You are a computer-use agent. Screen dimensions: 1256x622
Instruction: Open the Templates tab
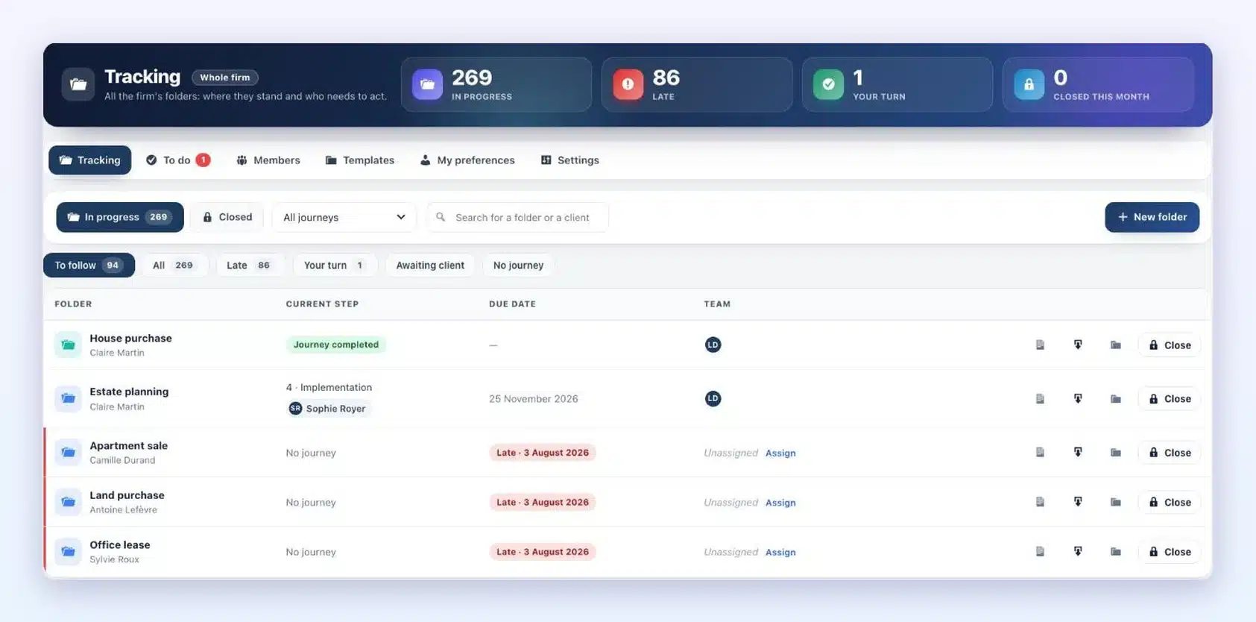[360, 160]
